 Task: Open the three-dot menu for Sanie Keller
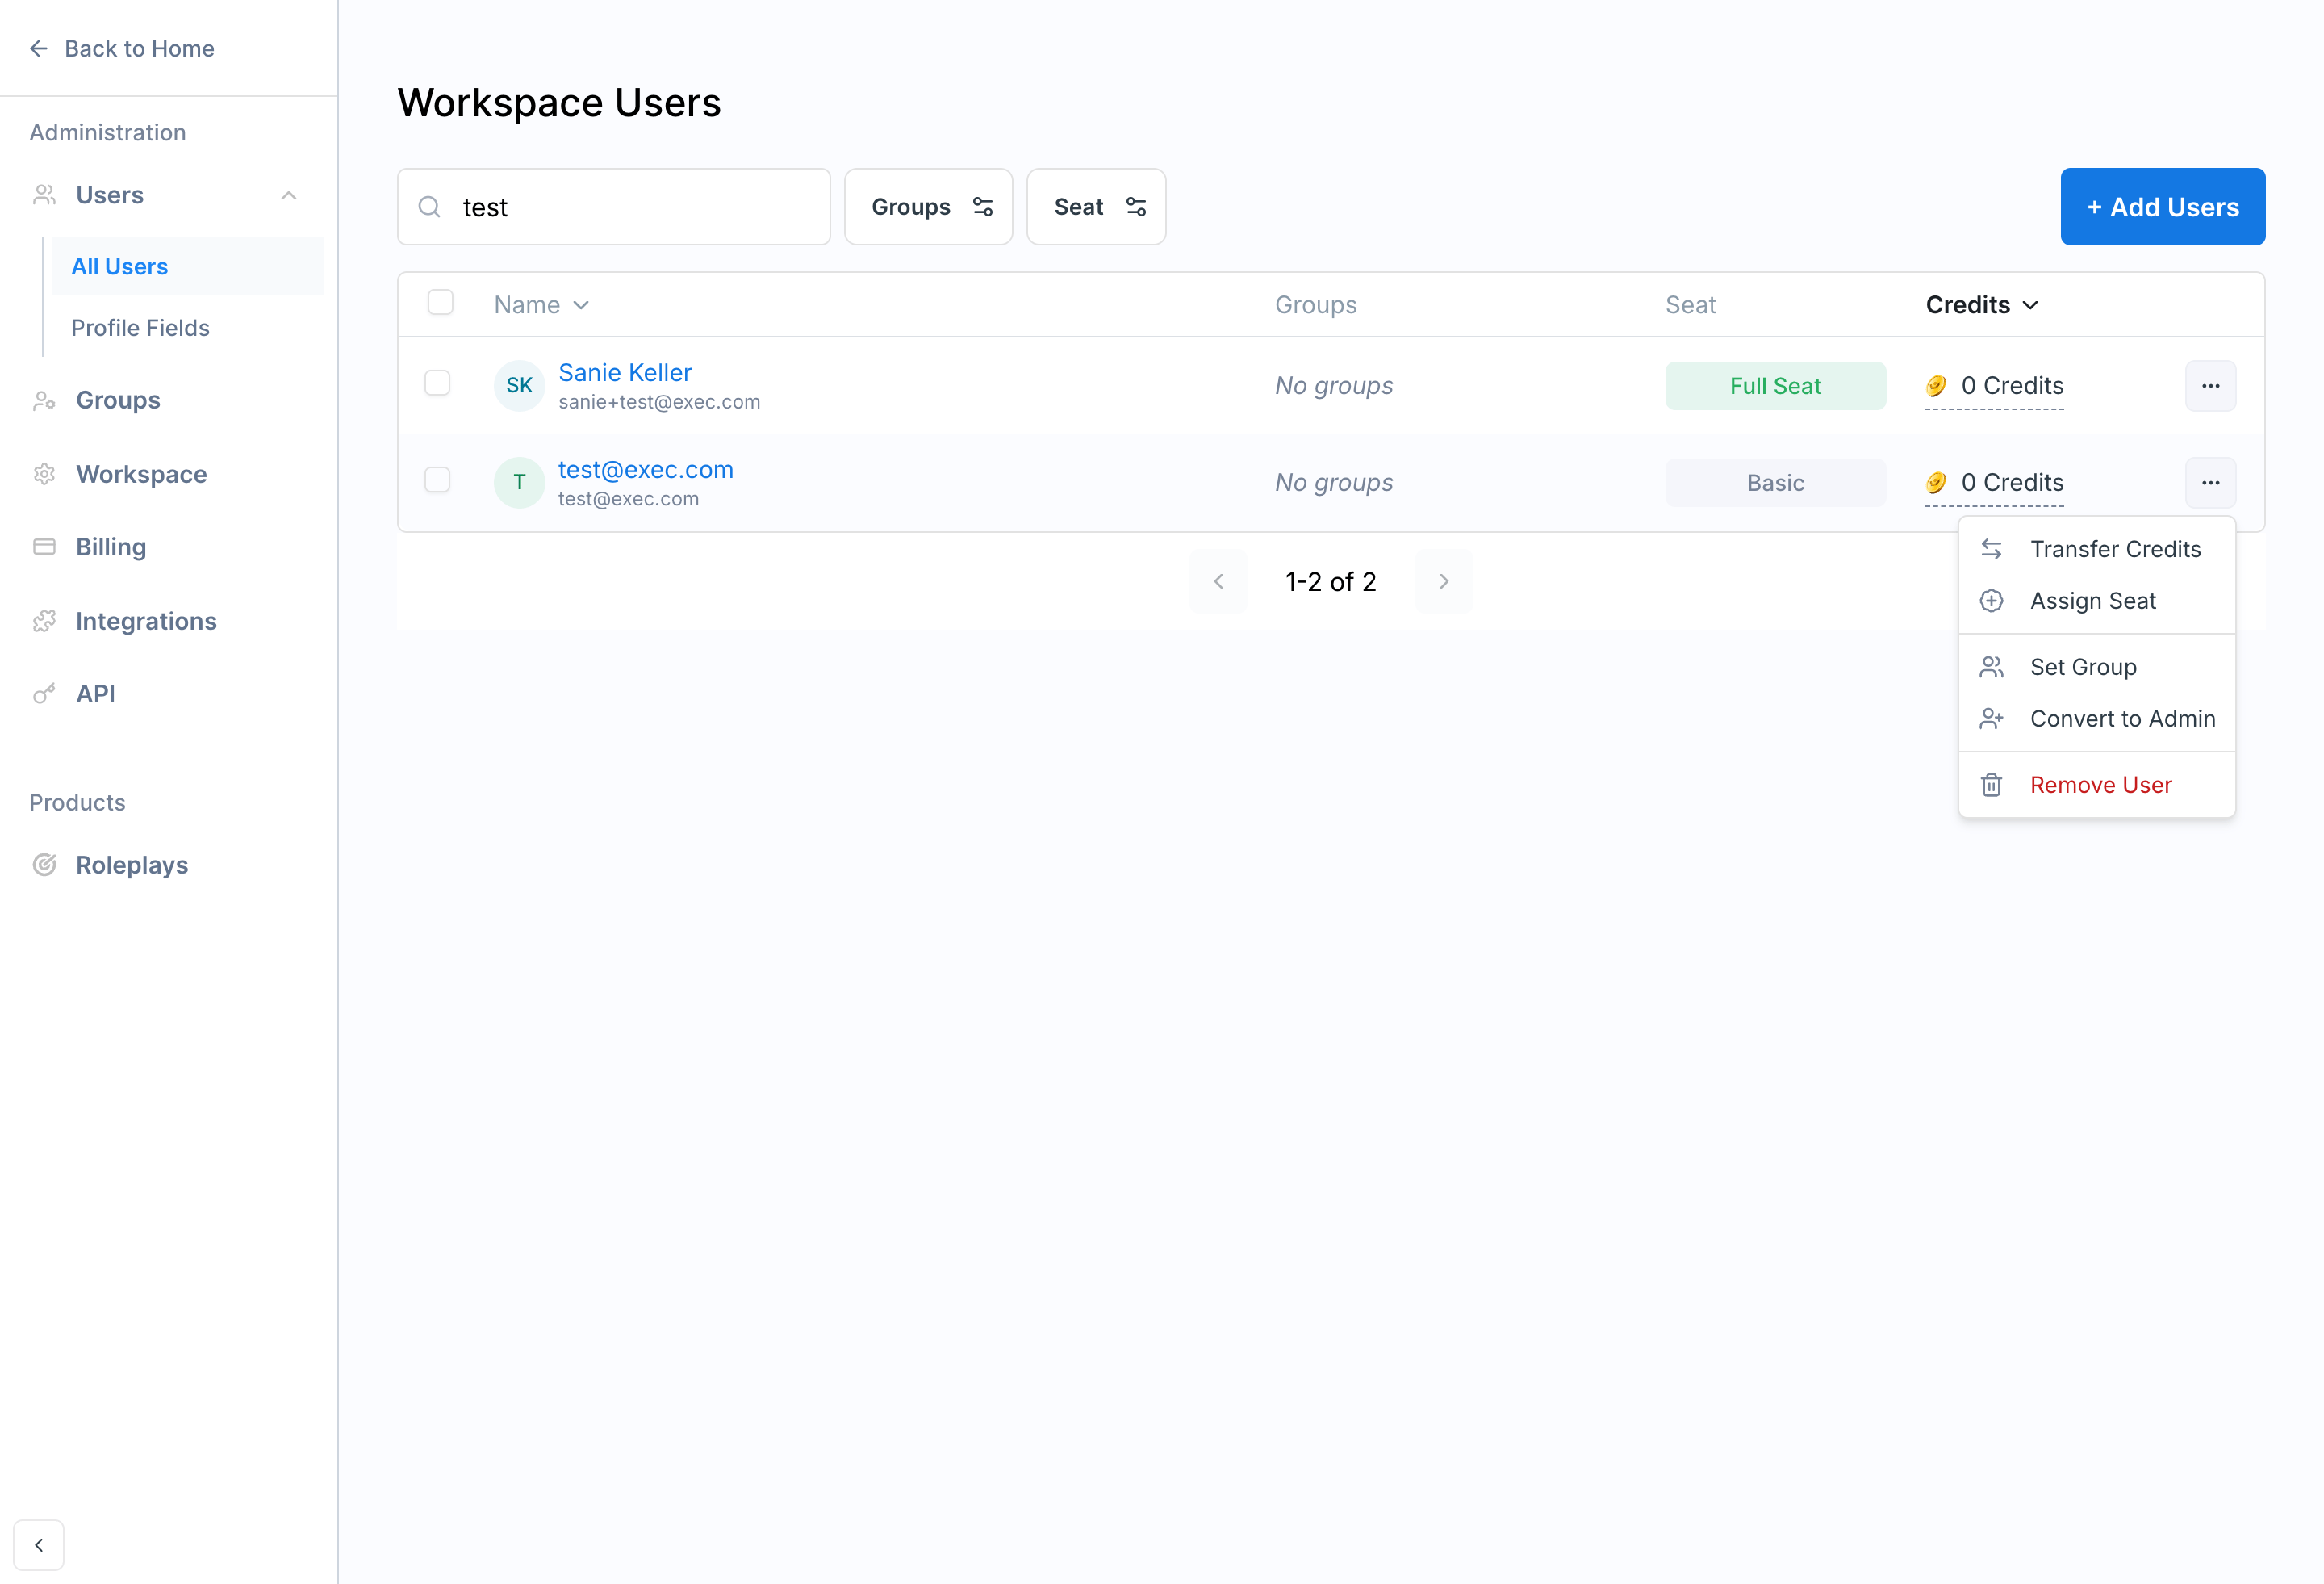click(x=2211, y=386)
